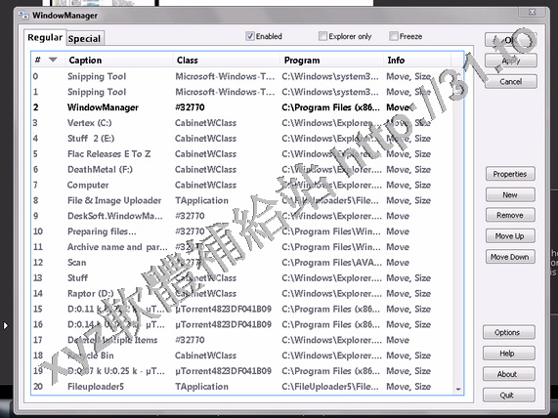Open Properties for selected window
The image size is (558, 418).
[510, 174]
